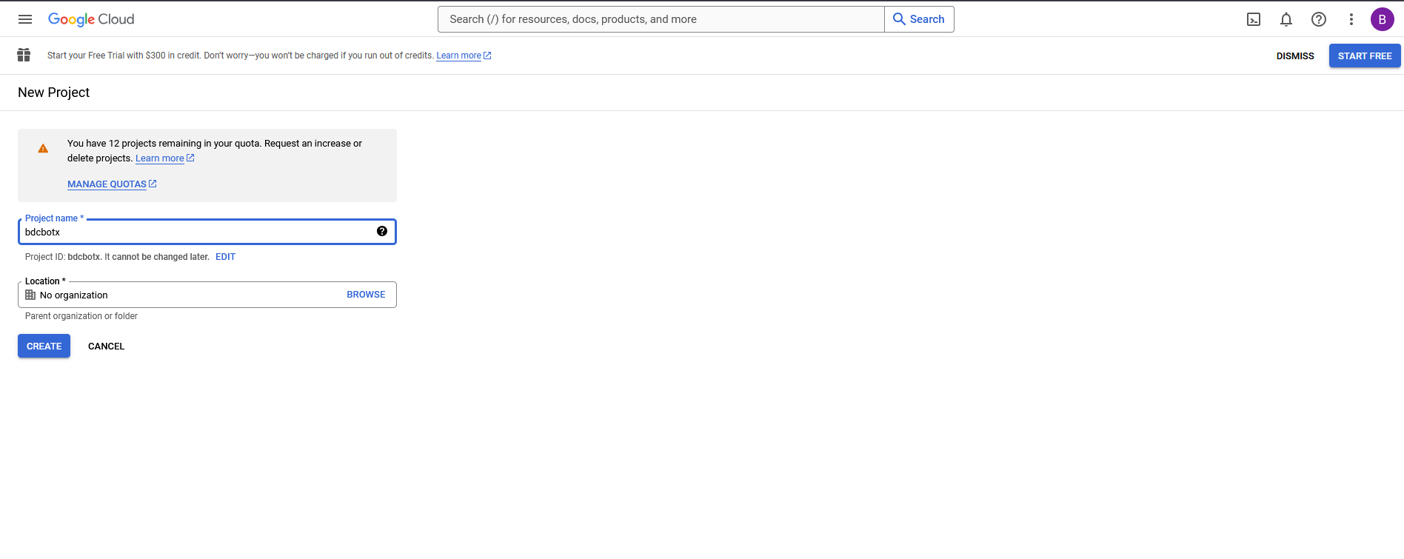Click the quota warning triangle icon
The image size is (1404, 559).
[x=43, y=149]
